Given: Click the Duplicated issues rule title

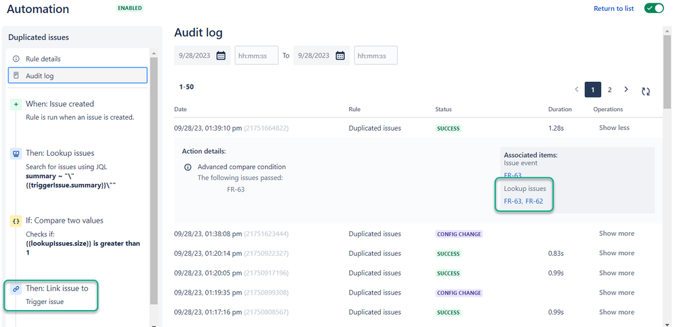Looking at the screenshot, I should coord(39,37).
